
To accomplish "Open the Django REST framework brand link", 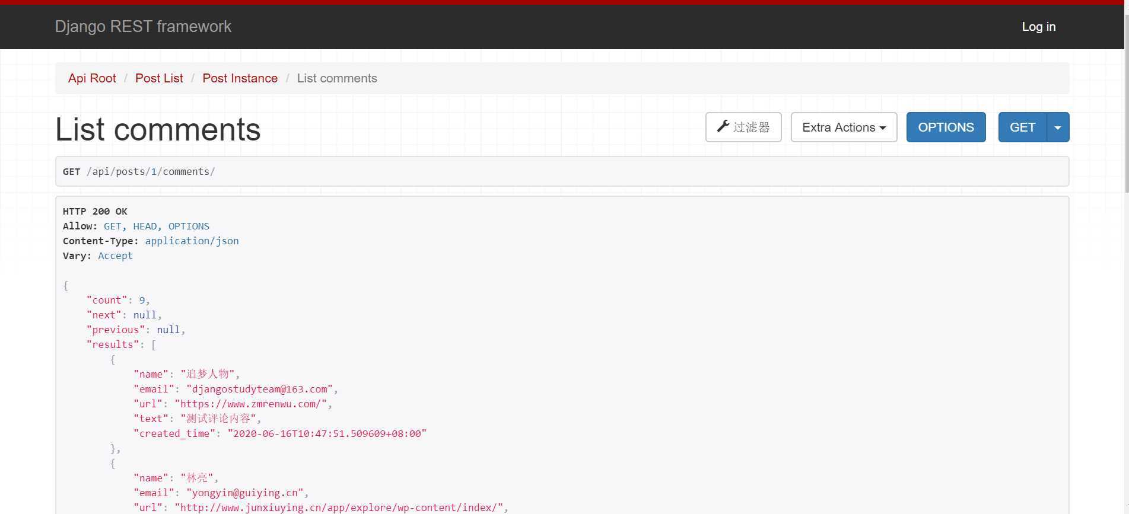I will coord(143,27).
